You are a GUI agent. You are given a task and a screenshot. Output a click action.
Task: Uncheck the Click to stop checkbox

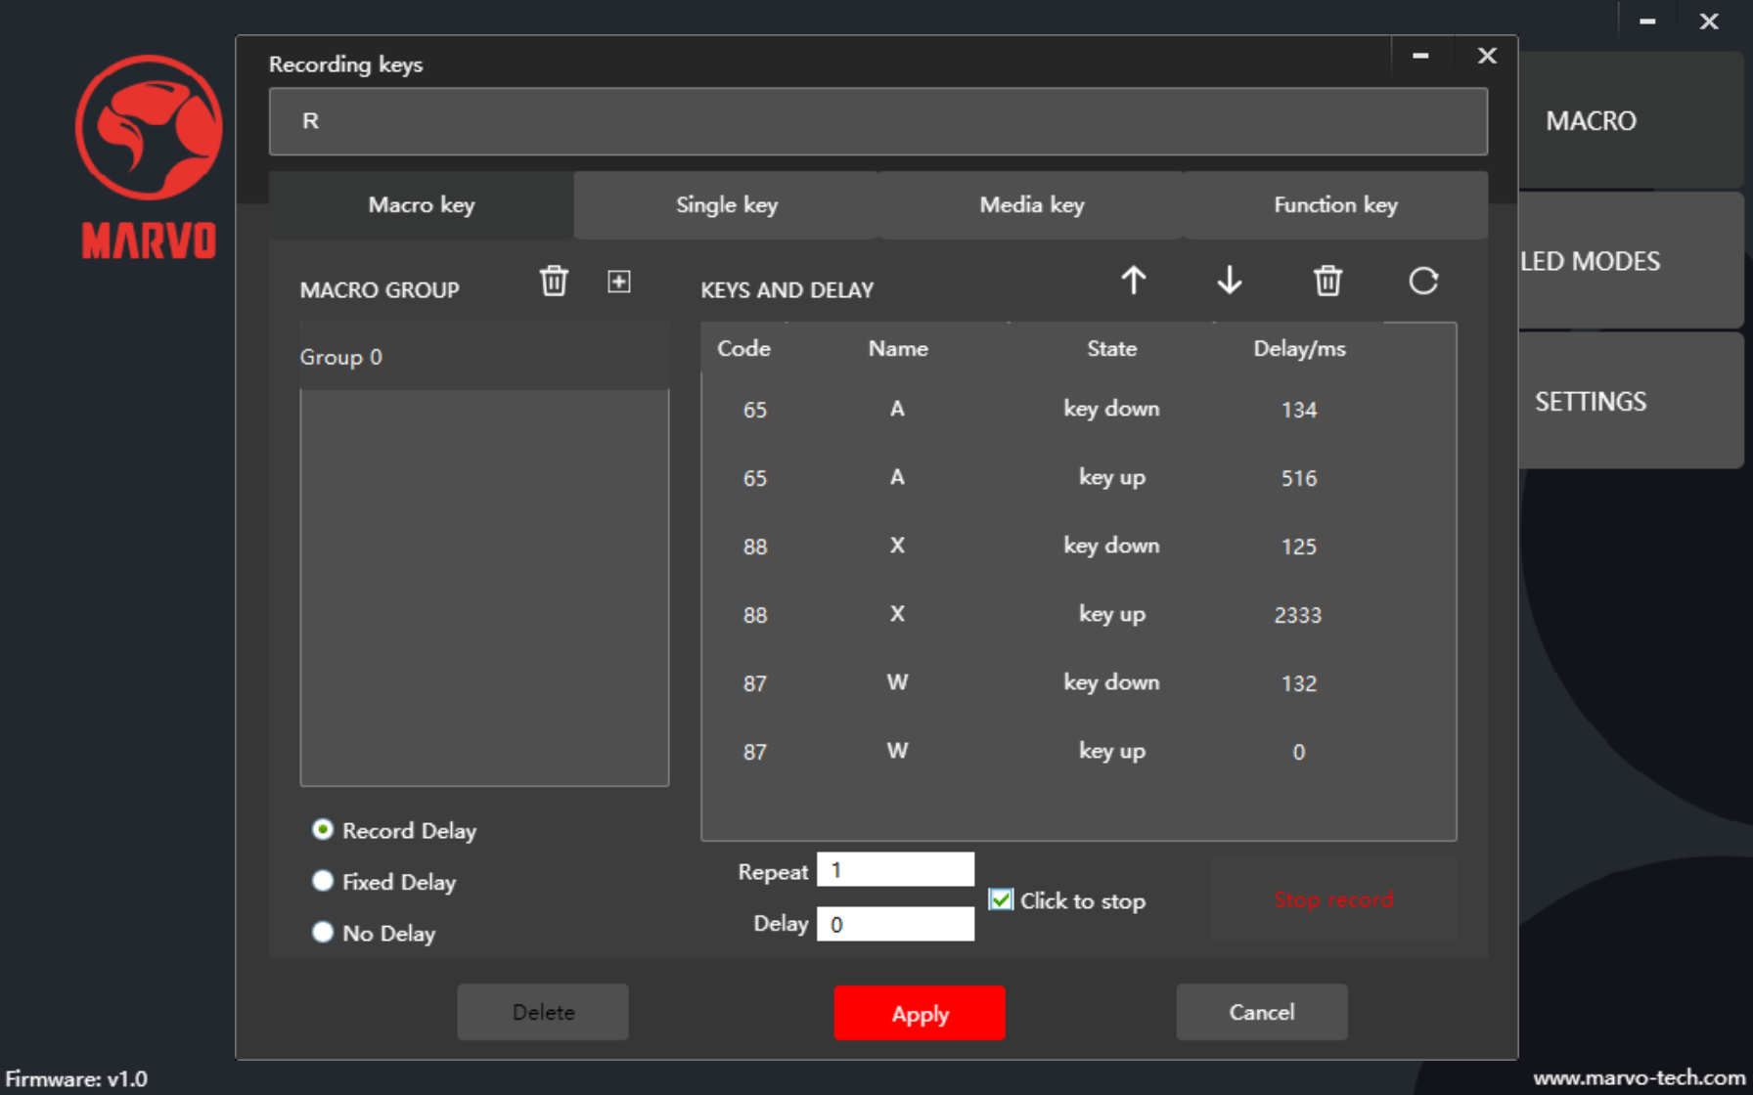pyautogui.click(x=1000, y=899)
